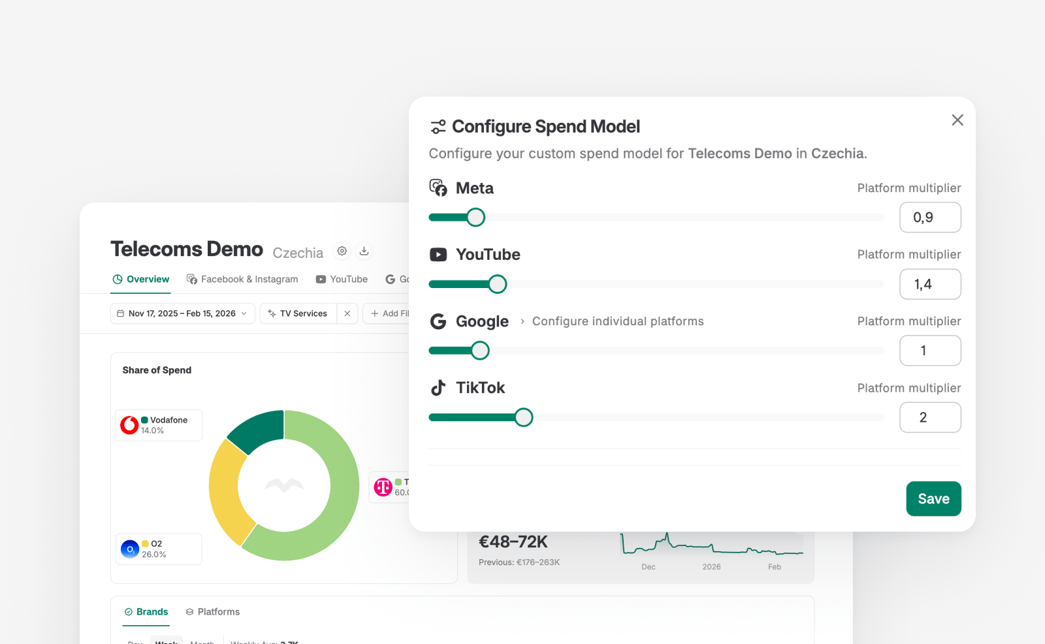
Task: Focus the TikTok platform multiplier input
Action: (x=930, y=417)
